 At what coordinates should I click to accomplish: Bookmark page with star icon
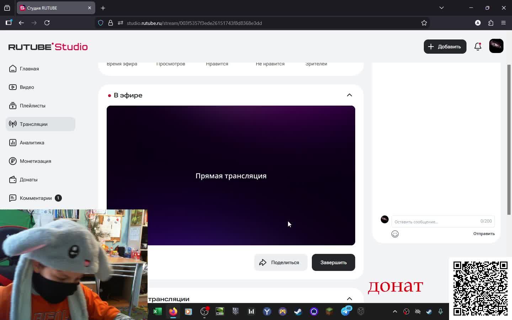[x=424, y=23]
